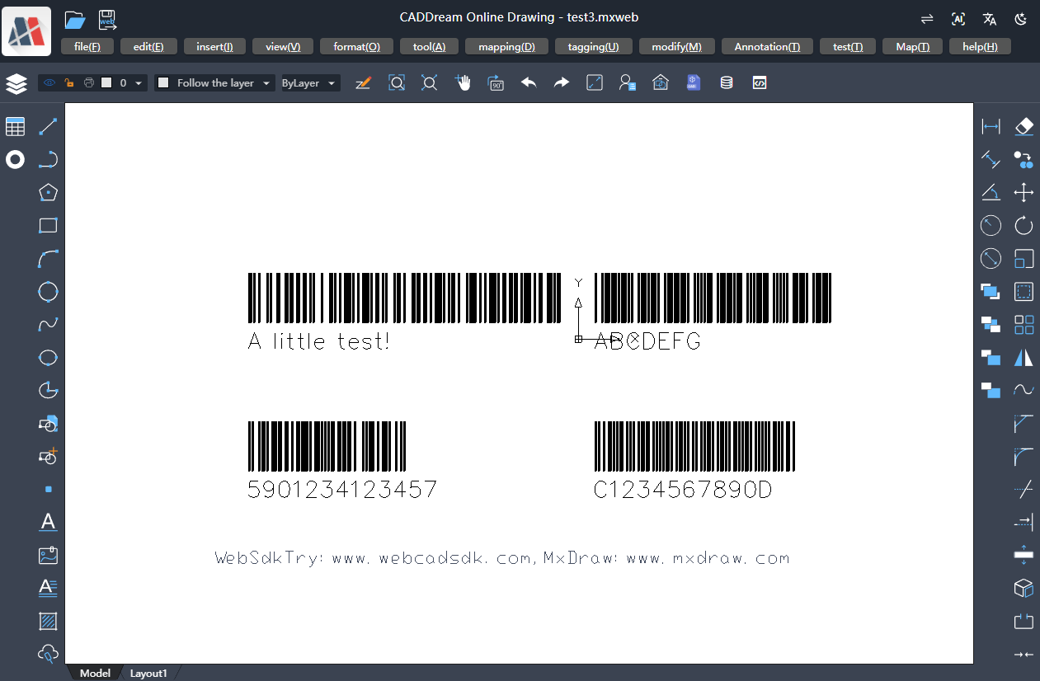1040x681 pixels.
Task: Switch to the Layout1 tab
Action: 148,673
